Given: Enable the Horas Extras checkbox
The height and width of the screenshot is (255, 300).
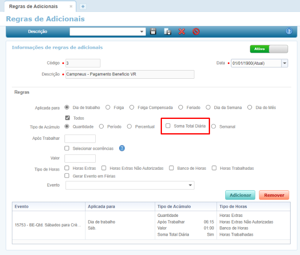Looking at the screenshot, I should click(67, 168).
